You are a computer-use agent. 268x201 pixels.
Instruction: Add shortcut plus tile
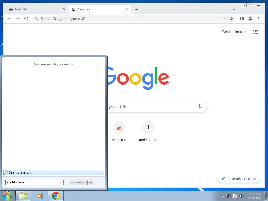[149, 132]
